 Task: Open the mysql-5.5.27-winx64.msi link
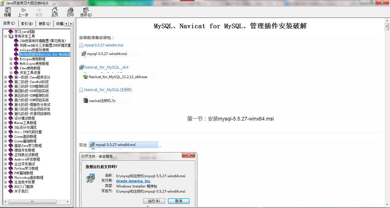(x=104, y=45)
